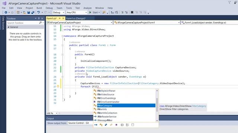Click the increase indent toolbar icon

coord(126,13)
